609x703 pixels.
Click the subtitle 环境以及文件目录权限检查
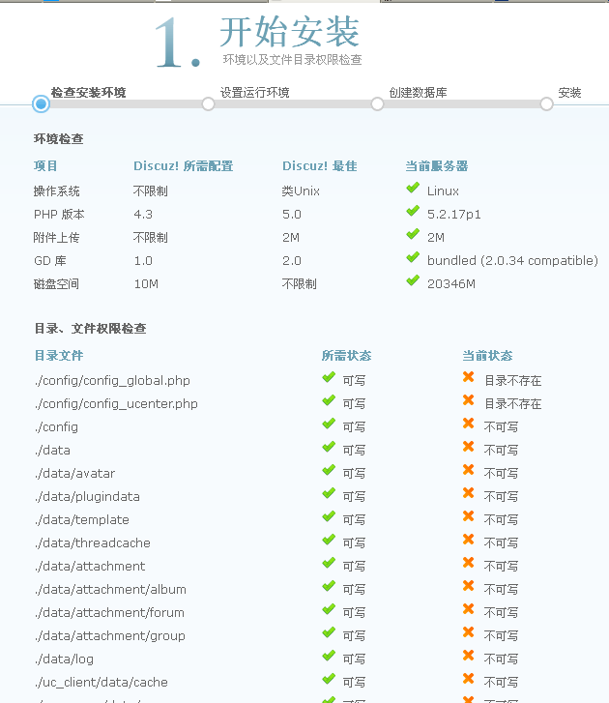pos(292,60)
